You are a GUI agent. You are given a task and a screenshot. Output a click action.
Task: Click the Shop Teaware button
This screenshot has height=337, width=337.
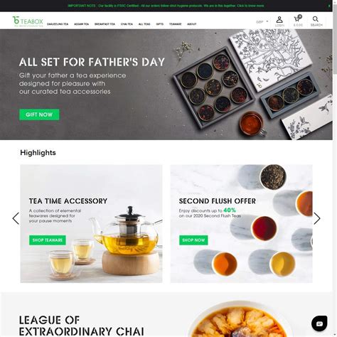[48, 240]
